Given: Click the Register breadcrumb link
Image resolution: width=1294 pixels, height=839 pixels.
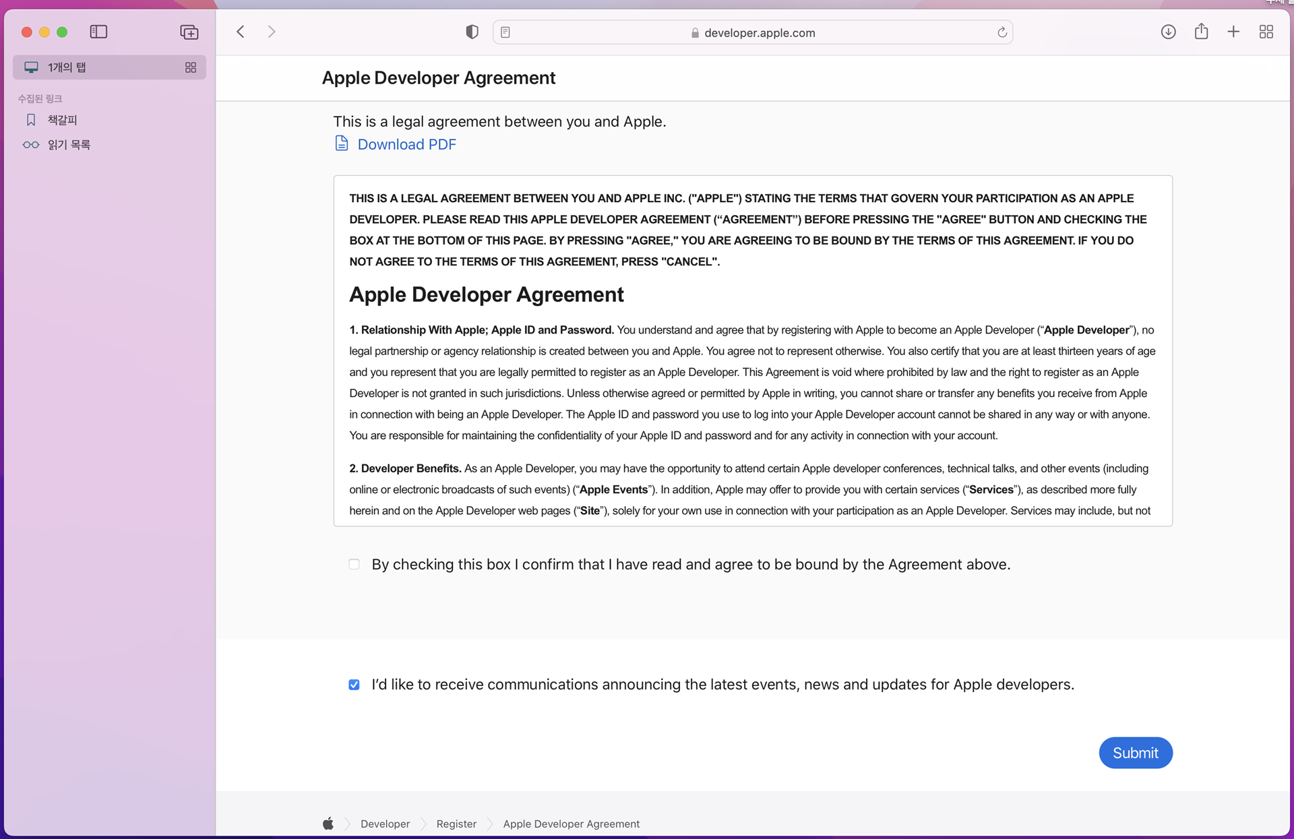Looking at the screenshot, I should tap(456, 824).
